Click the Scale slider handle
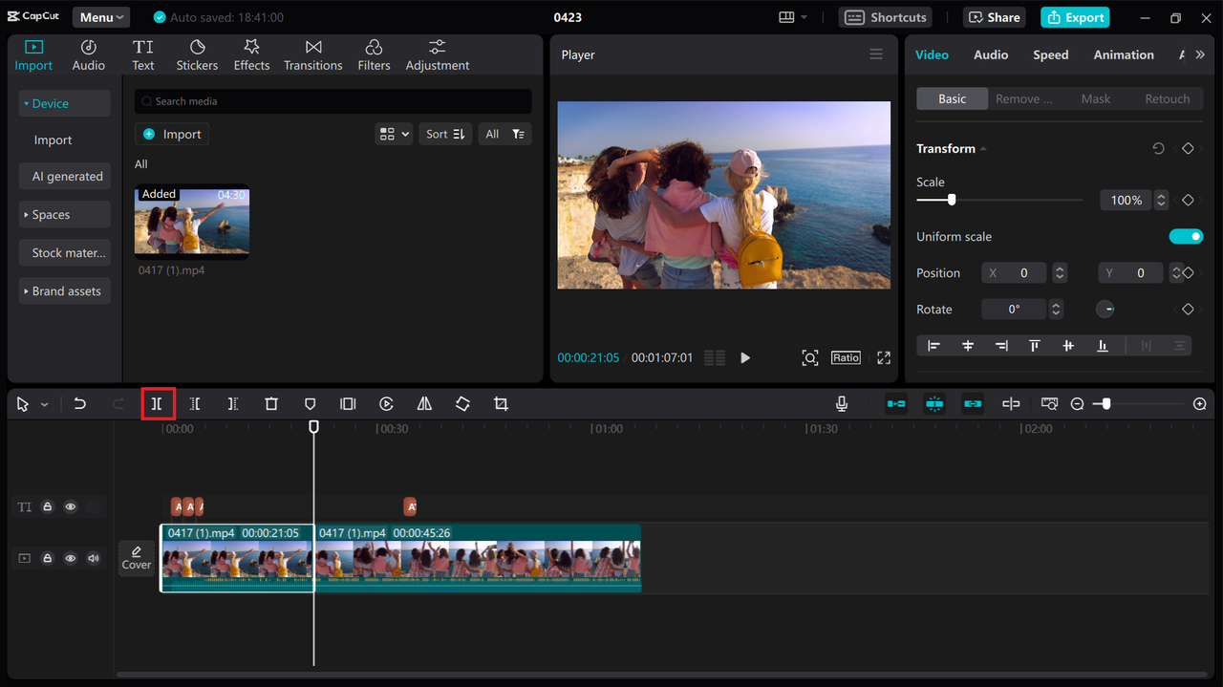Viewport: 1223px width, 687px height. click(951, 200)
